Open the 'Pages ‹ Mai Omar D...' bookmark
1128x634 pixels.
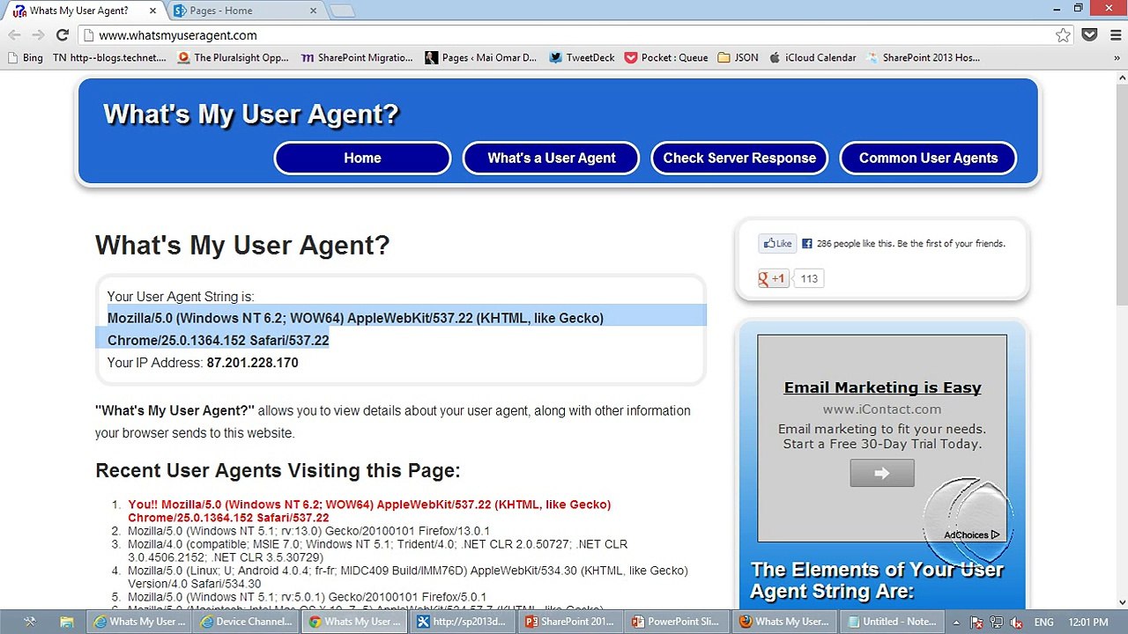point(480,57)
